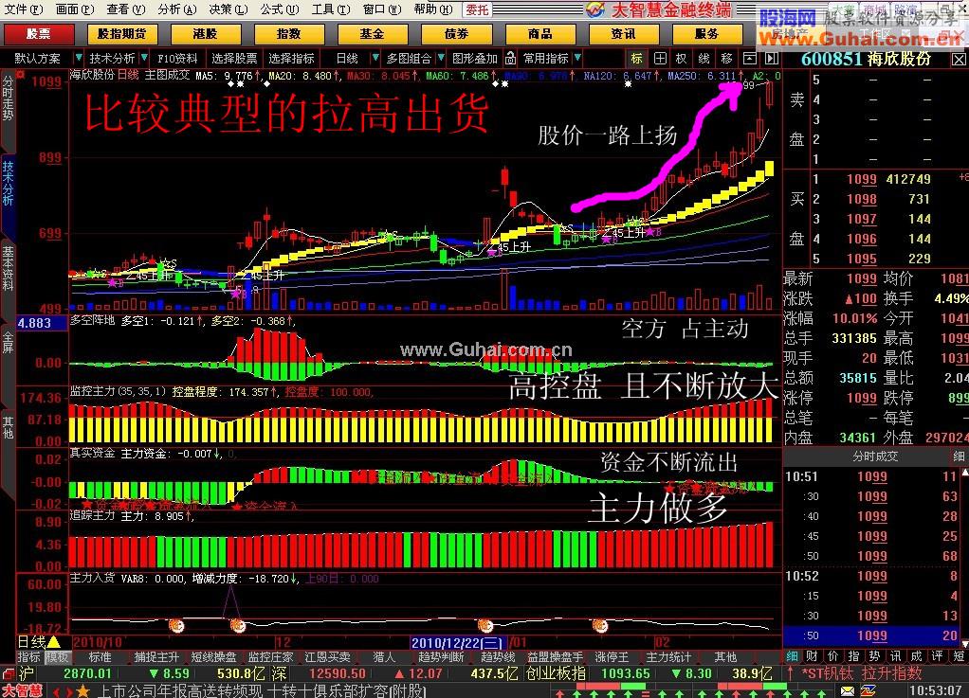Click the star icon in news ticker
Viewport: 969px width, 698px height.
[x=82, y=690]
